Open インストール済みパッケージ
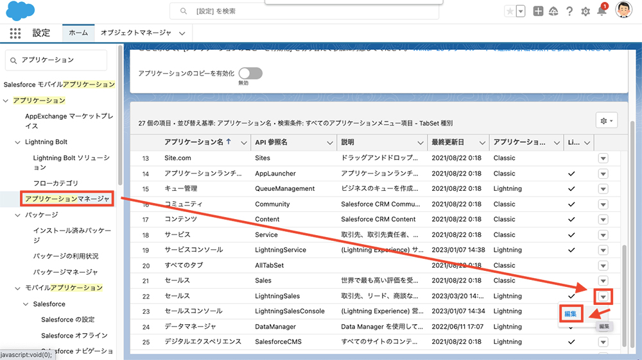This screenshot has height=360, width=642. click(72, 235)
